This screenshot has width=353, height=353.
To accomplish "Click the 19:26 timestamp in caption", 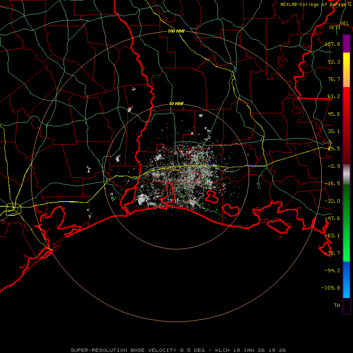I will [277, 350].
